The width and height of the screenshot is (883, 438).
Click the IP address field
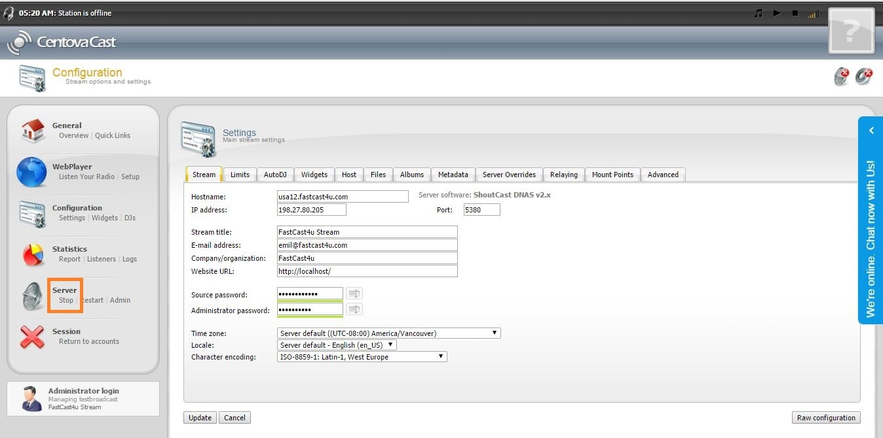[x=312, y=210]
